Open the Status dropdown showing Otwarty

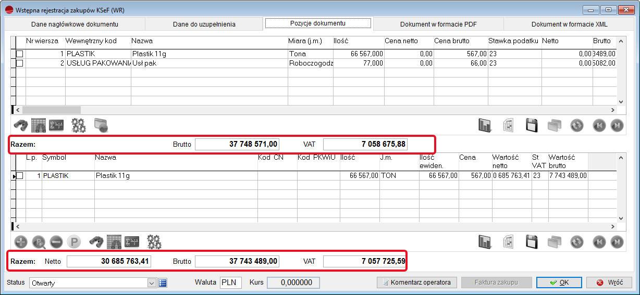coord(152,283)
